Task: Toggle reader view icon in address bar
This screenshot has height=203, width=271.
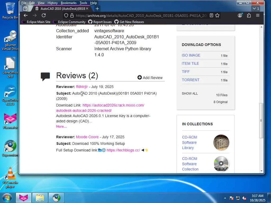Action: (x=211, y=16)
